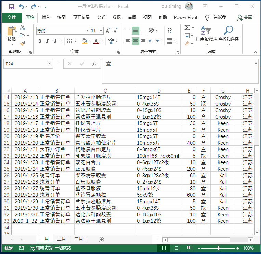Expand the Name Box dropdown arrow
The image size is (261, 254).
coord(50,64)
